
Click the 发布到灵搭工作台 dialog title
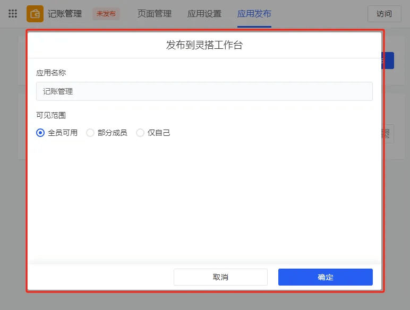click(204, 45)
